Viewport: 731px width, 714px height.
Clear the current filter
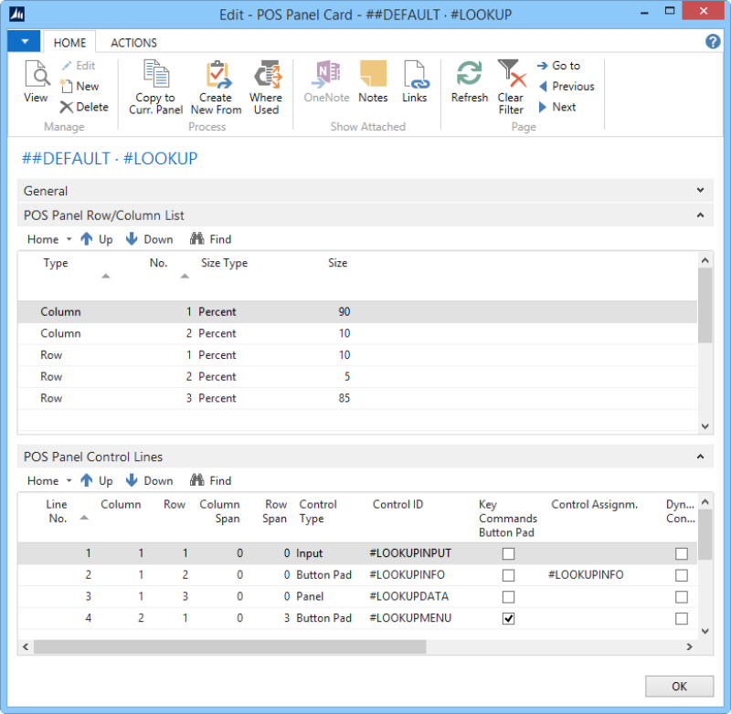tap(511, 87)
